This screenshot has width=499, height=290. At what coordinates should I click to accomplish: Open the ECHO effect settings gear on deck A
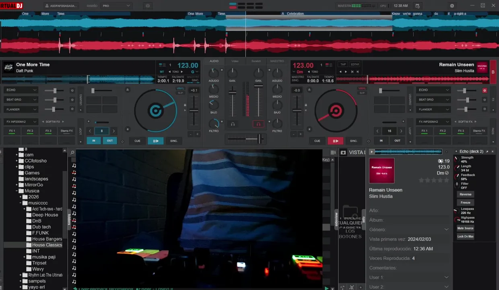tap(72, 91)
